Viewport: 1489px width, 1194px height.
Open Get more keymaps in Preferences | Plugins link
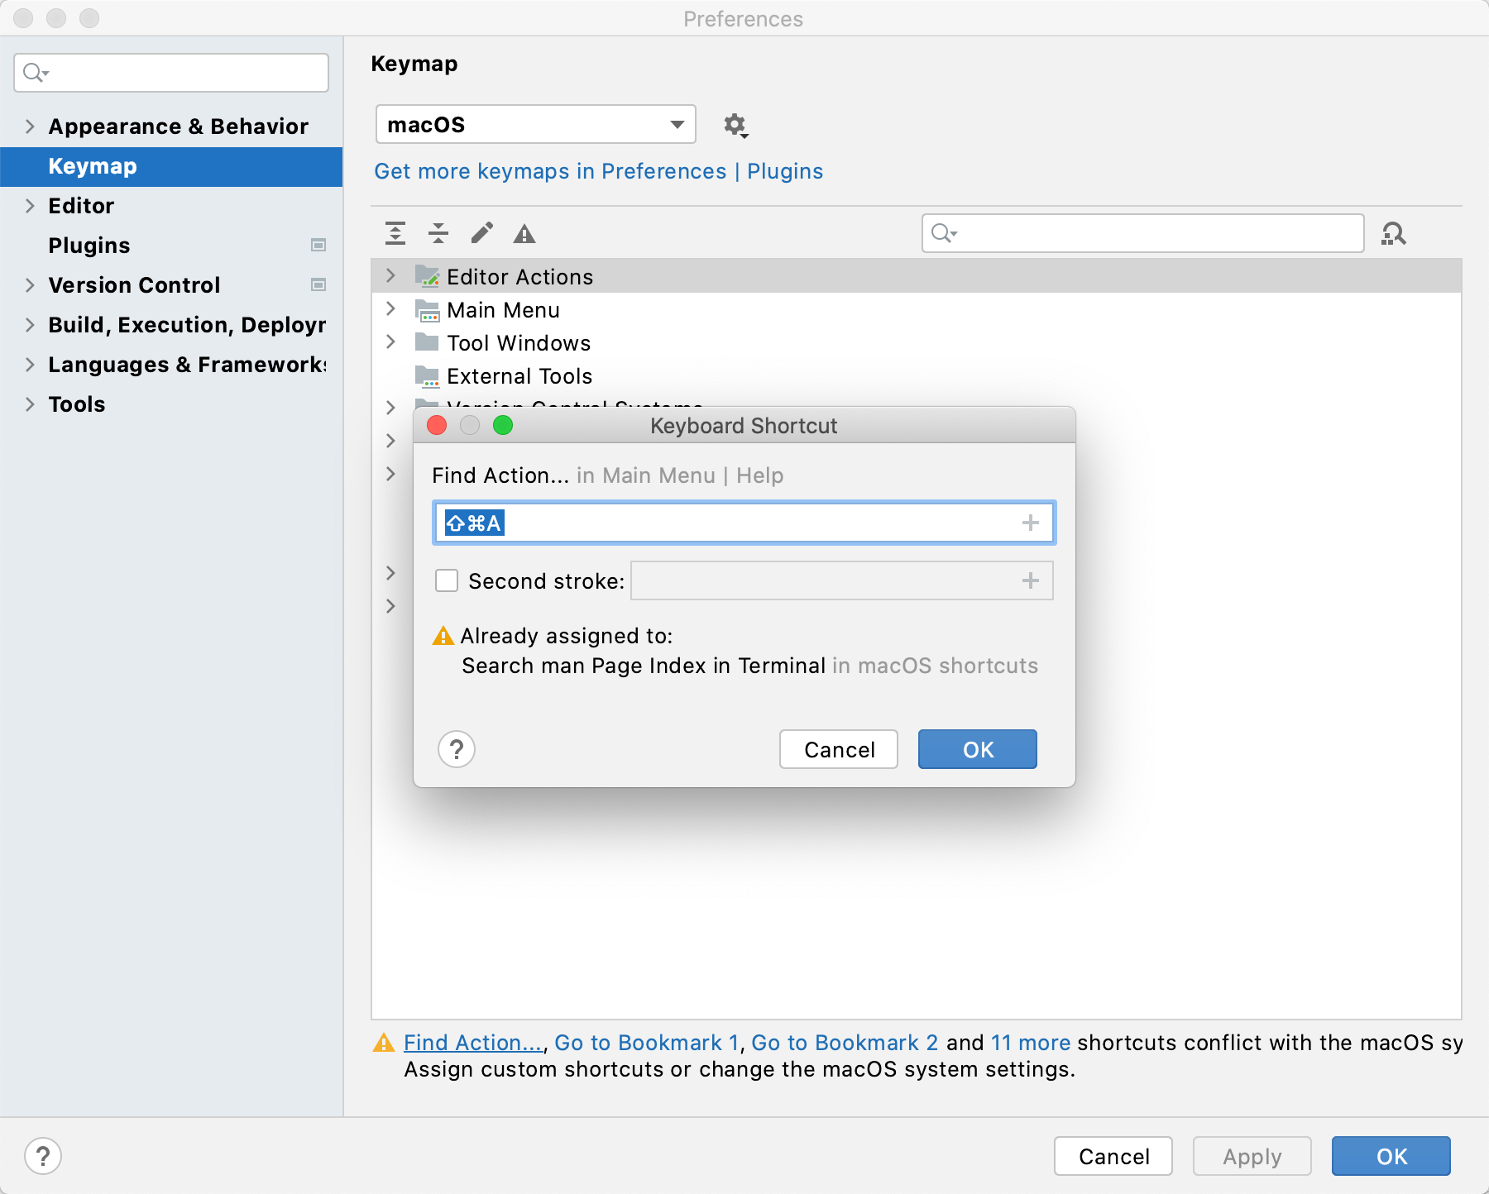coord(599,171)
